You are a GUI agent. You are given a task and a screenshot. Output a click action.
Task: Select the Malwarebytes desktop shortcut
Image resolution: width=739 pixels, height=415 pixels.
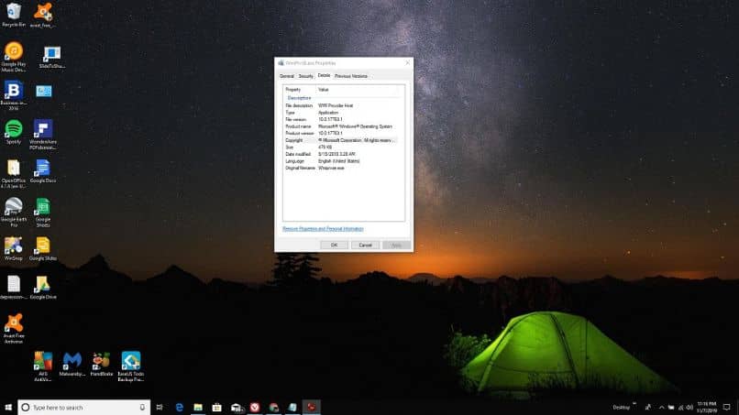point(72,364)
